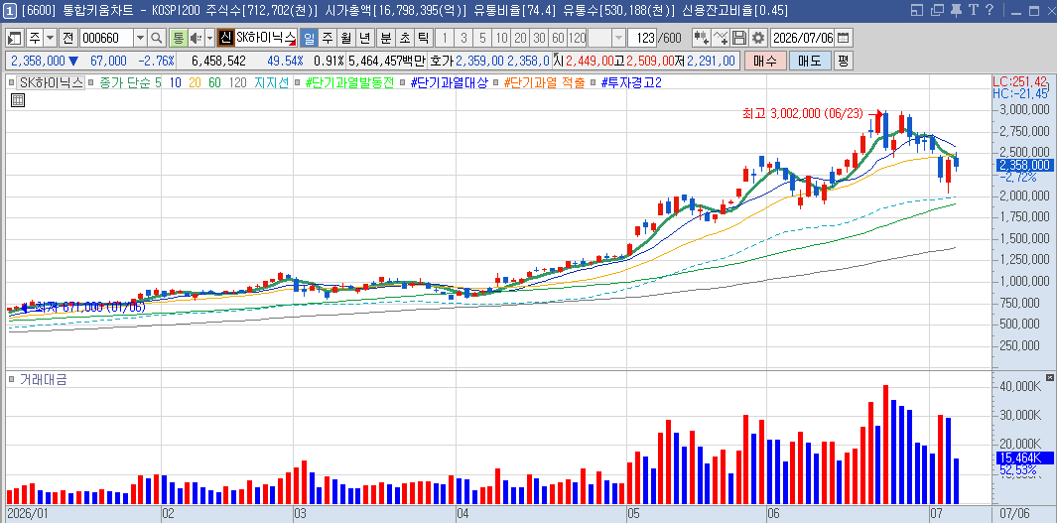Toggle the #투자경고2 indicator legend box
This screenshot has width=1057, height=523.
coord(593,83)
